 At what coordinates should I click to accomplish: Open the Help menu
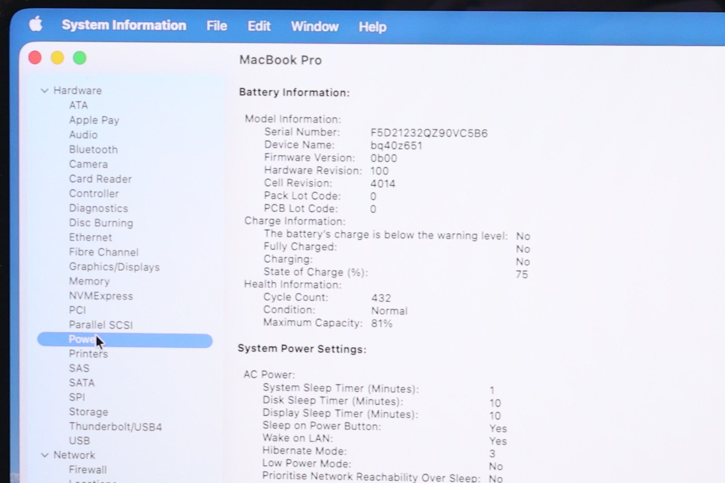372,27
